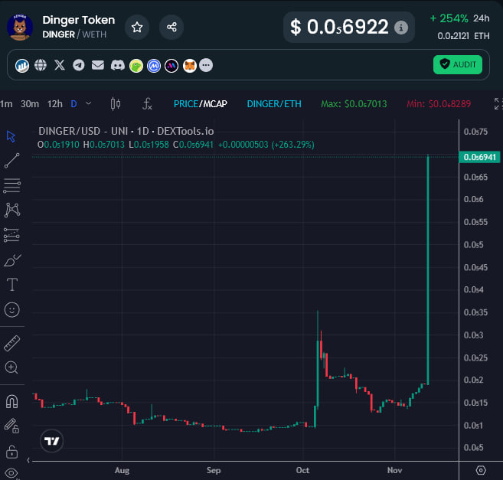Screen dimensions: 503x480
Task: Click the DINGER/USD chart title legend
Action: [x=126, y=131]
